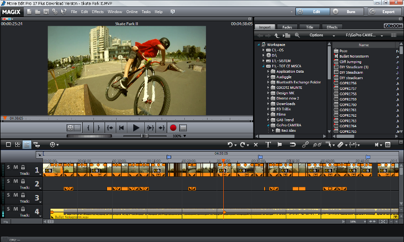Screen dimensions: 404x242
Task: Click the red Record button
Action: 173,128
